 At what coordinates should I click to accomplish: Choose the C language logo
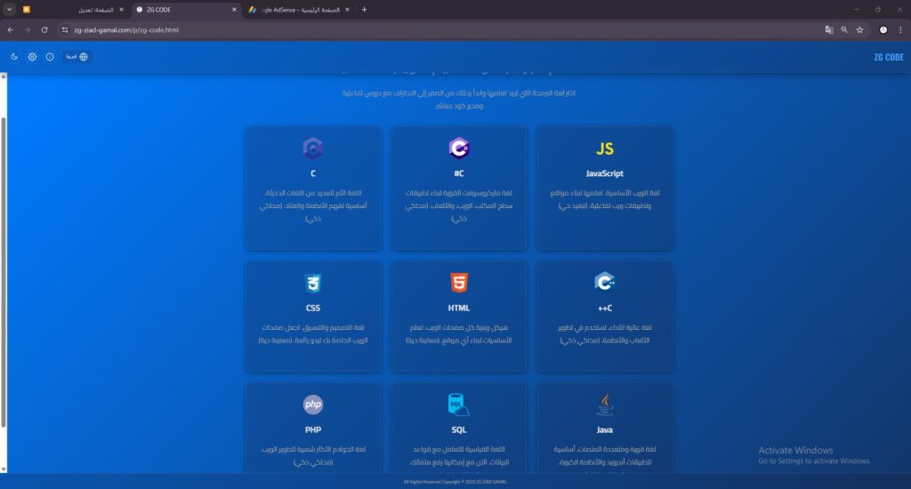(312, 148)
